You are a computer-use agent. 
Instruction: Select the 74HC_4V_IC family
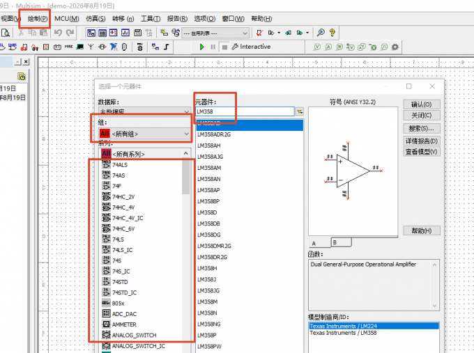coord(142,218)
